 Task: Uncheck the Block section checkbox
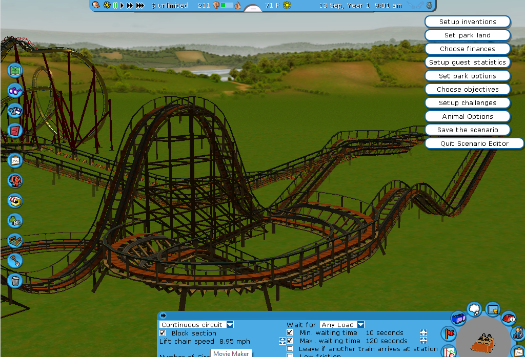(x=163, y=333)
